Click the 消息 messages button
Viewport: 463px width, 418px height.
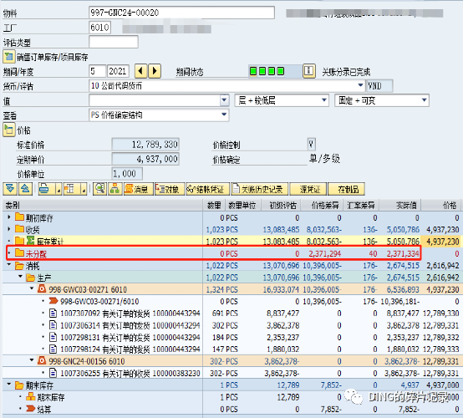point(139,189)
